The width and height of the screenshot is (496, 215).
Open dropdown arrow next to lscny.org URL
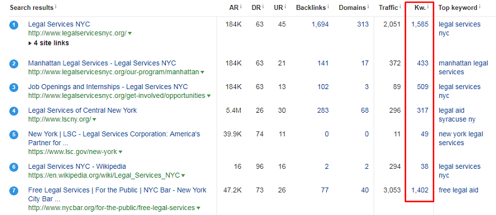(x=94, y=120)
